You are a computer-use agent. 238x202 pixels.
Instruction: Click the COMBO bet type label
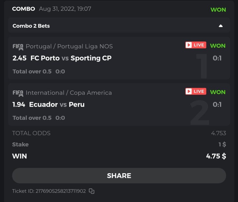click(23, 9)
